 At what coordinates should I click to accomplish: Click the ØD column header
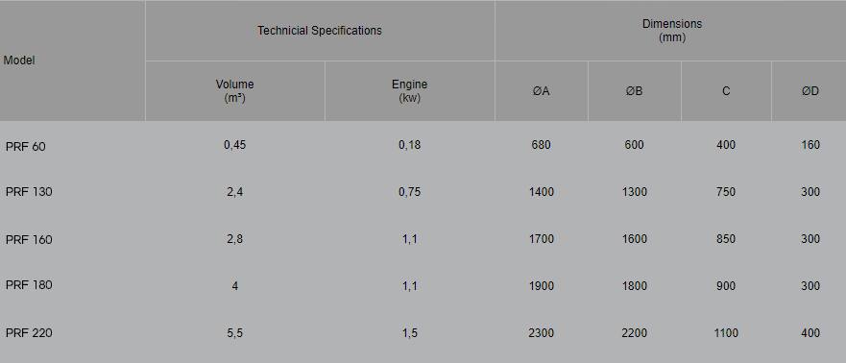point(810,91)
